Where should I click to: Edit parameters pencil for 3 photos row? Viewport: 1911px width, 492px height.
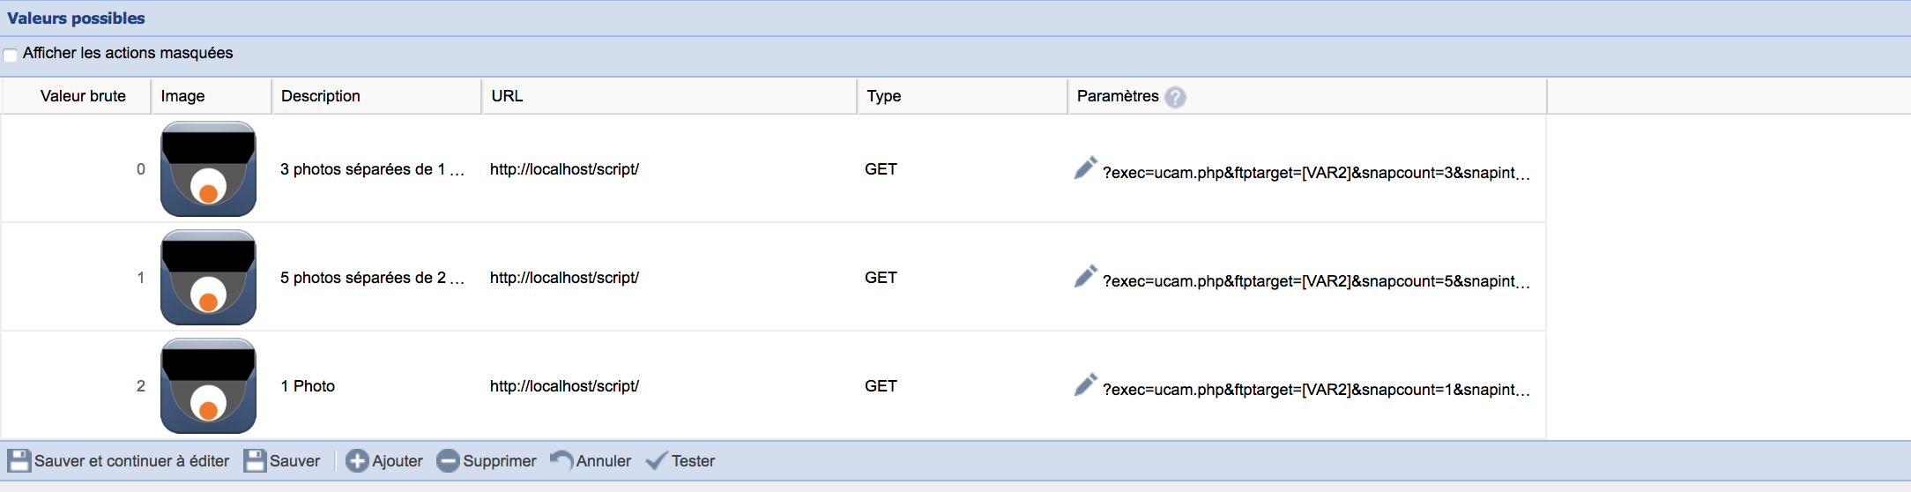[x=1085, y=168]
